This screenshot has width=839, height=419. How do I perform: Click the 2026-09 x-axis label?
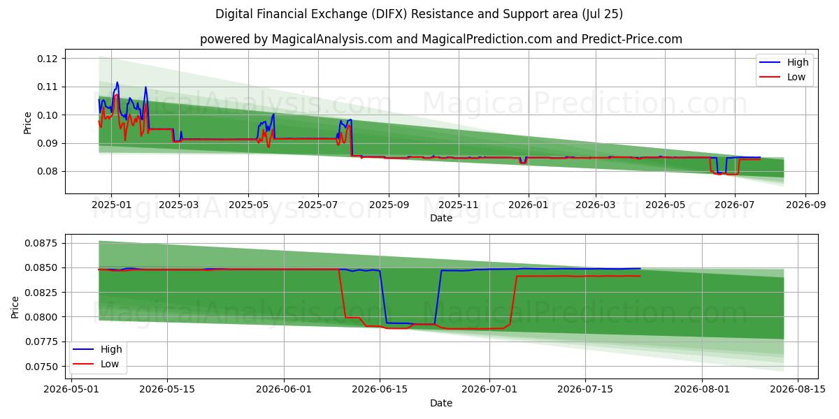(x=805, y=205)
